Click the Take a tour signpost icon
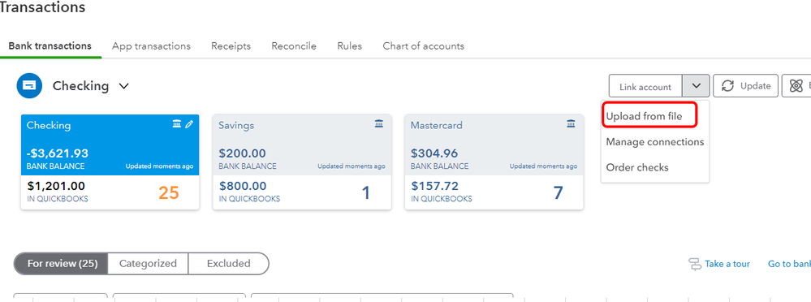The image size is (811, 302). 695,265
